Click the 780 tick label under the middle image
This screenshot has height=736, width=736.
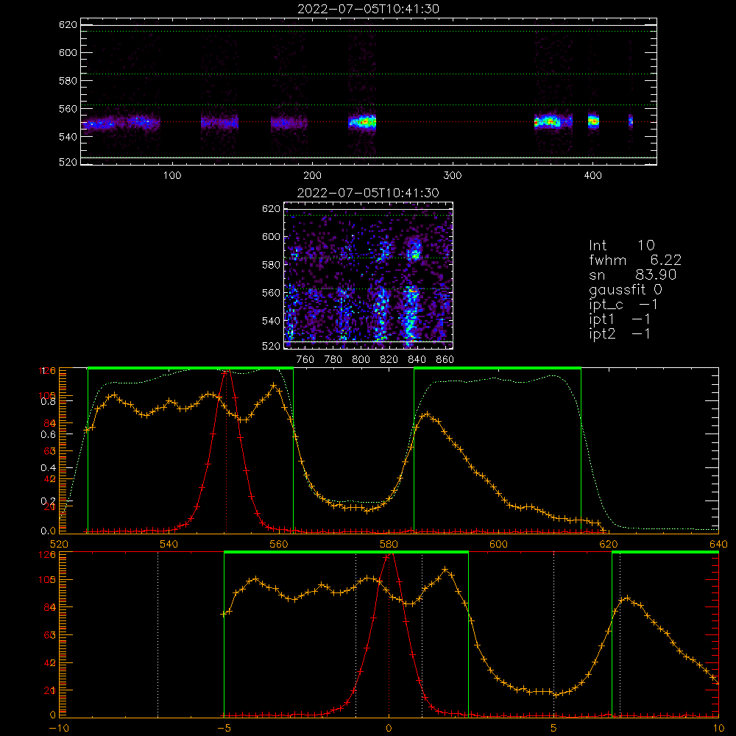tap(333, 360)
